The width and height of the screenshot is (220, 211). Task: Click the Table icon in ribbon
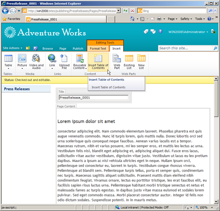click(8, 58)
